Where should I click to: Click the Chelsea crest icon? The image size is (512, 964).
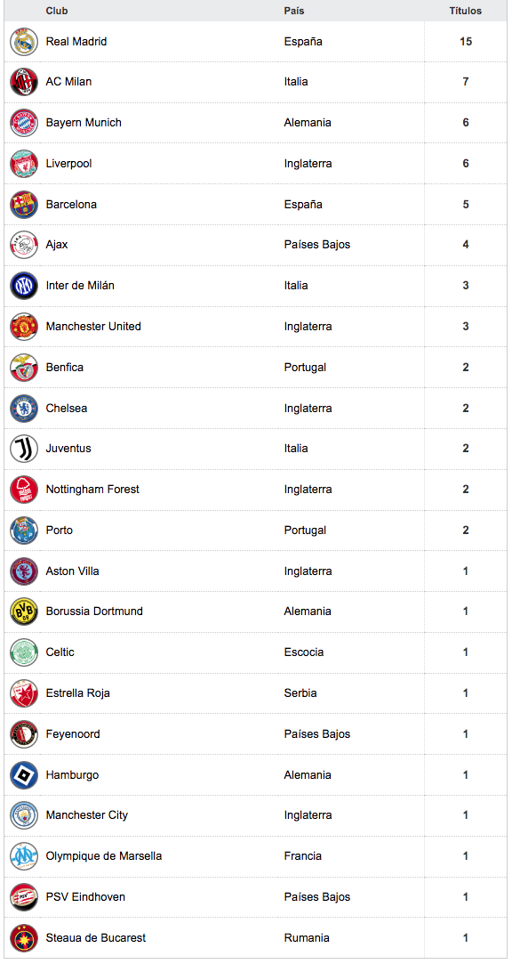(24, 409)
